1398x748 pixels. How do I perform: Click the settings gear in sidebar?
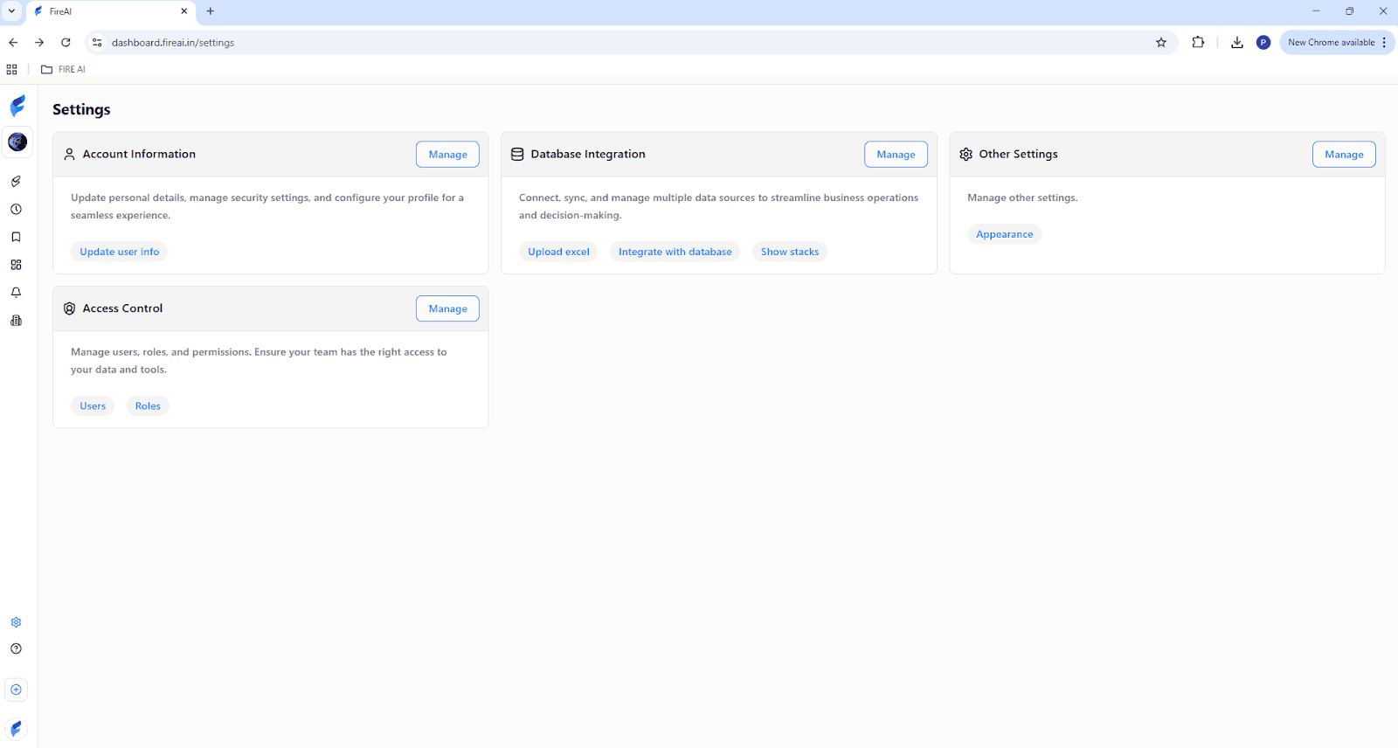(16, 622)
